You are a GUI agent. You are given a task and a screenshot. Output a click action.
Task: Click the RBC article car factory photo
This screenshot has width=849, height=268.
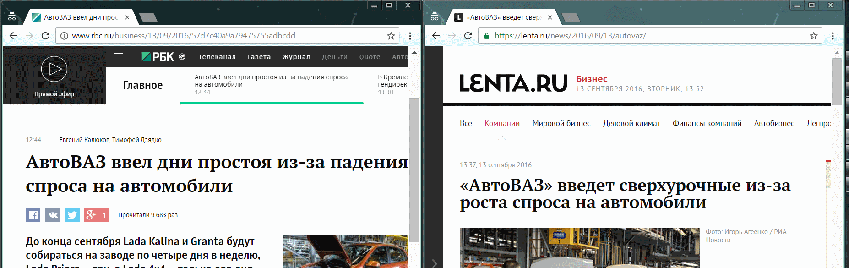(x=346, y=251)
